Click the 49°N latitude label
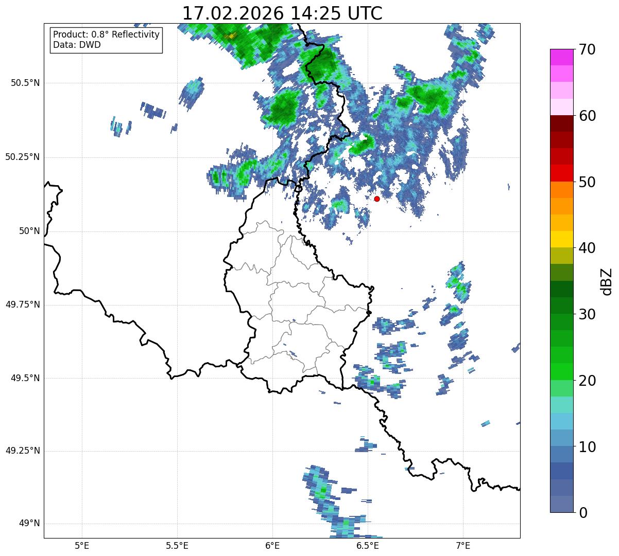This screenshot has width=619, height=556. (29, 524)
